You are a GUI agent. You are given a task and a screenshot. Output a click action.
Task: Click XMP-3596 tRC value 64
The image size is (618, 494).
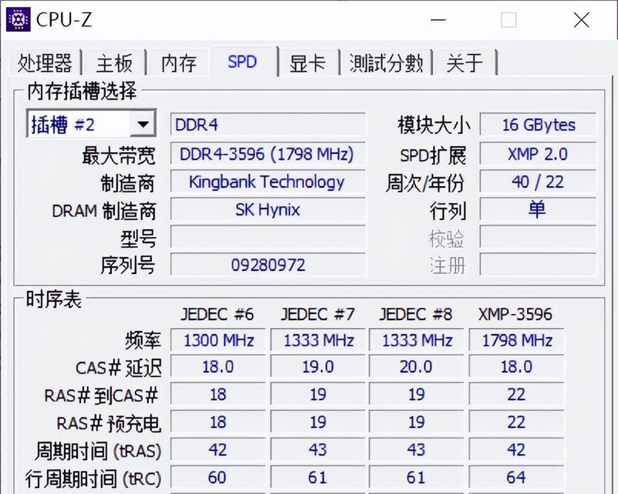pyautogui.click(x=516, y=478)
